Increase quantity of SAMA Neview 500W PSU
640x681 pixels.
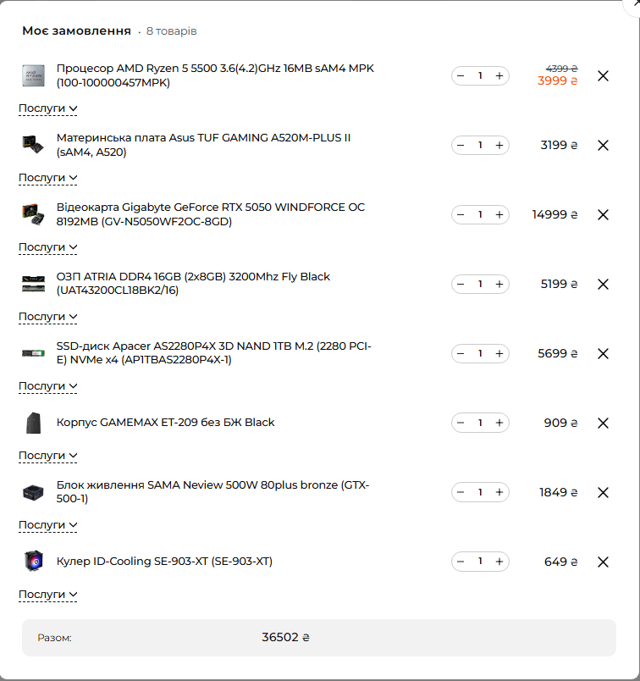pyautogui.click(x=499, y=492)
